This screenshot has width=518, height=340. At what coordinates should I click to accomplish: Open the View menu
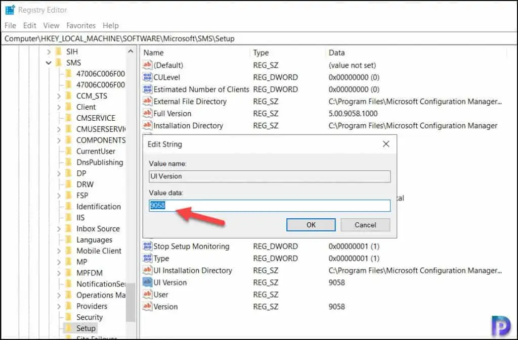pyautogui.click(x=51, y=25)
